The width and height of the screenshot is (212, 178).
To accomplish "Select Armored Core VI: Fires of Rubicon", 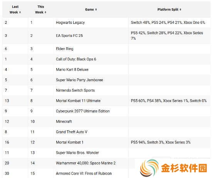I will pos(84,173).
